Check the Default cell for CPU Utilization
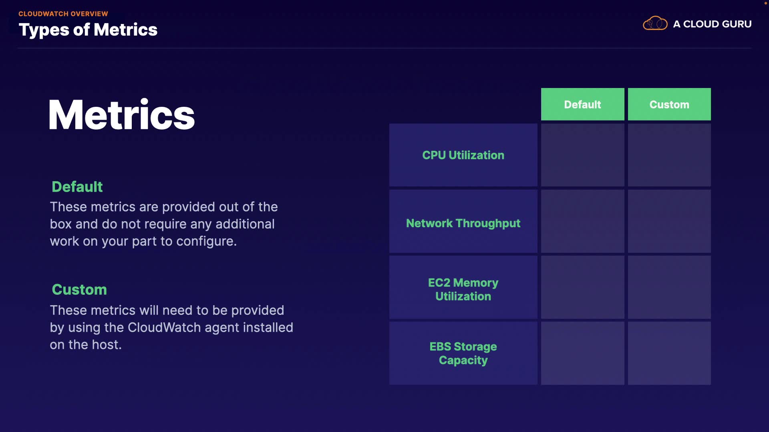The width and height of the screenshot is (769, 432). pos(582,155)
